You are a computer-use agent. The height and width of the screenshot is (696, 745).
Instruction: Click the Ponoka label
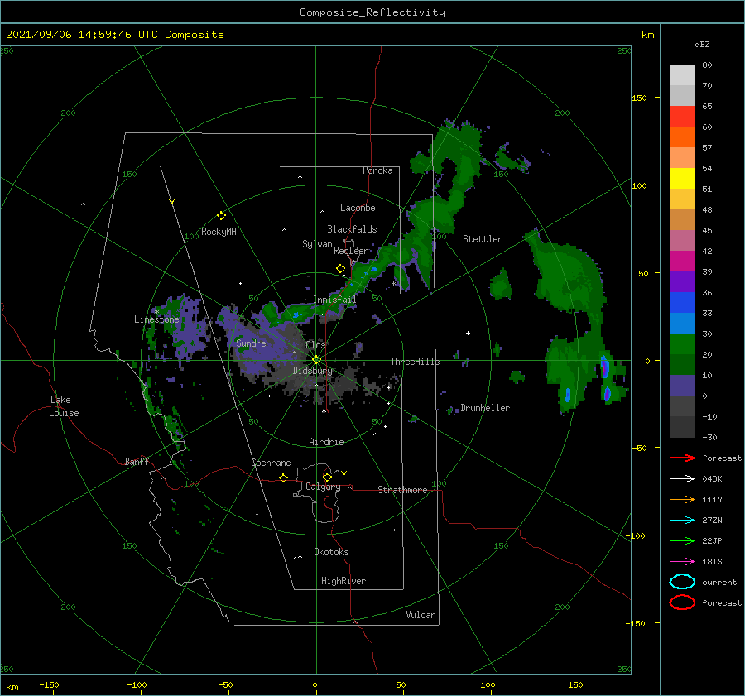point(377,170)
